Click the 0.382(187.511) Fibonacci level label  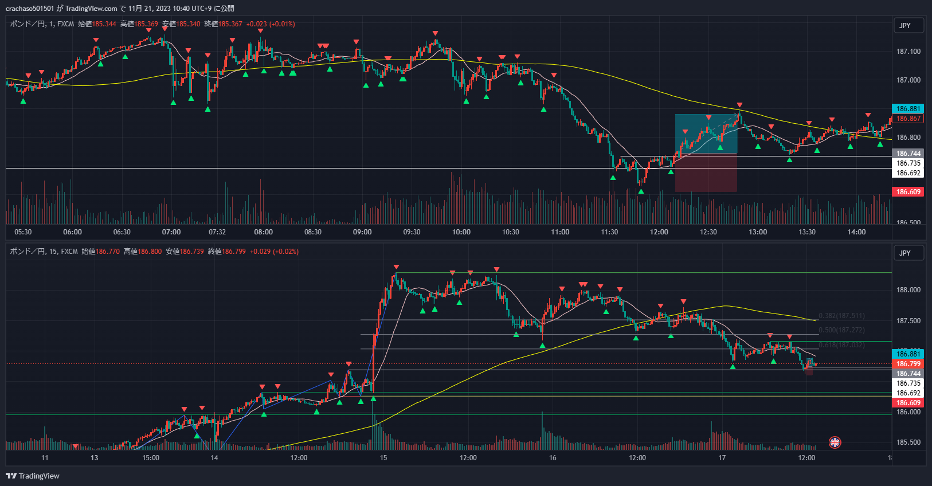tap(841, 316)
